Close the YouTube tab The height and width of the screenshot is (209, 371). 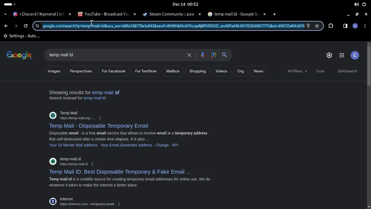pyautogui.click(x=135, y=14)
